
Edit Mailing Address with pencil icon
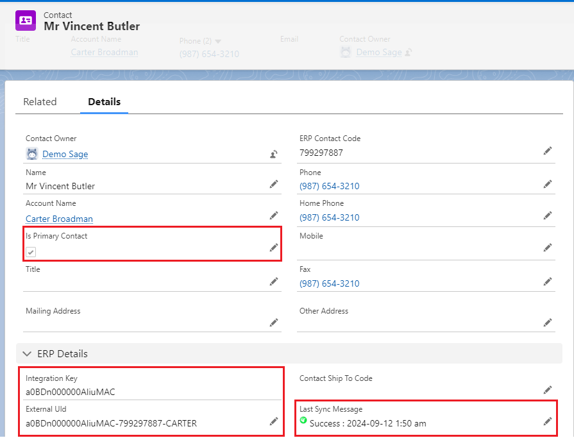pos(274,323)
